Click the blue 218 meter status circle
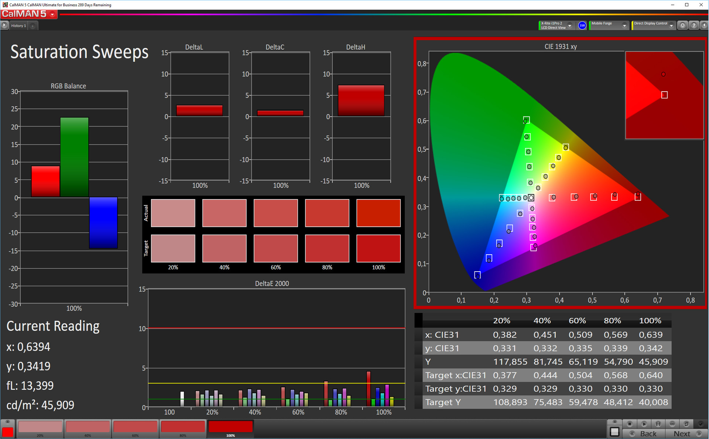 pyautogui.click(x=582, y=25)
